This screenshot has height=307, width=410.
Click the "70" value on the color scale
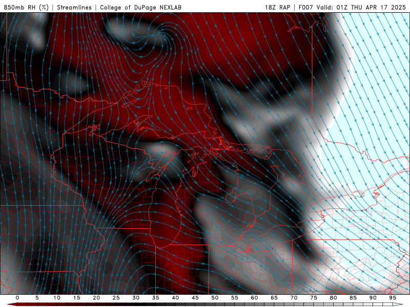[x=294, y=298]
